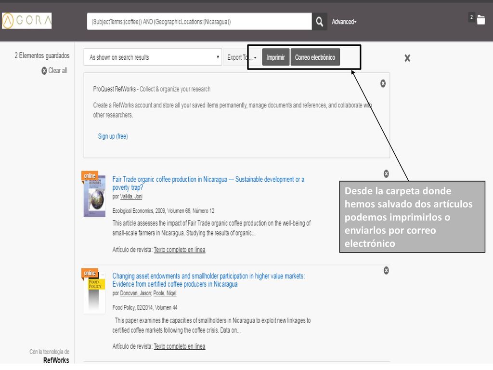Click Ecological Economics, 2009, Volumen 68 text
The width and height of the screenshot is (493, 370).
click(x=164, y=211)
